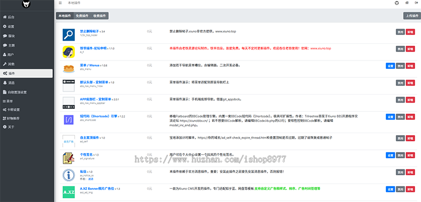Switch to the 免费插件 tab
This screenshot has height=202, width=421.
[82, 16]
